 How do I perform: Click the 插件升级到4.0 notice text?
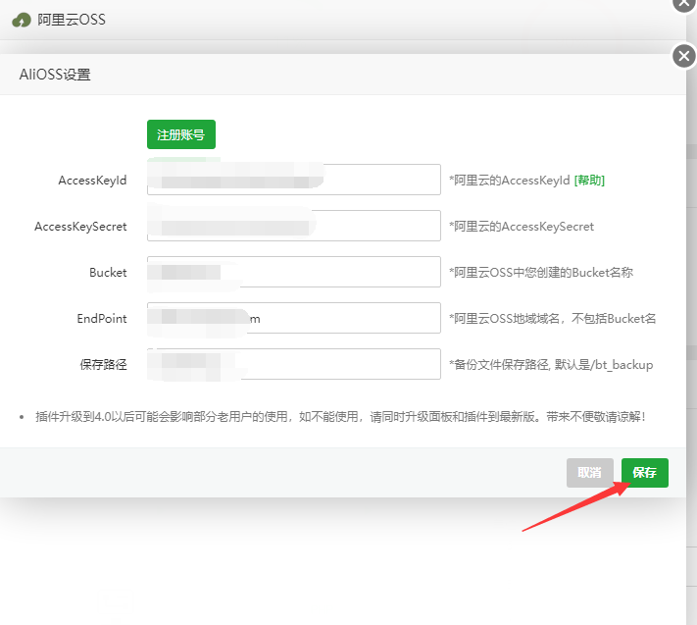340,417
